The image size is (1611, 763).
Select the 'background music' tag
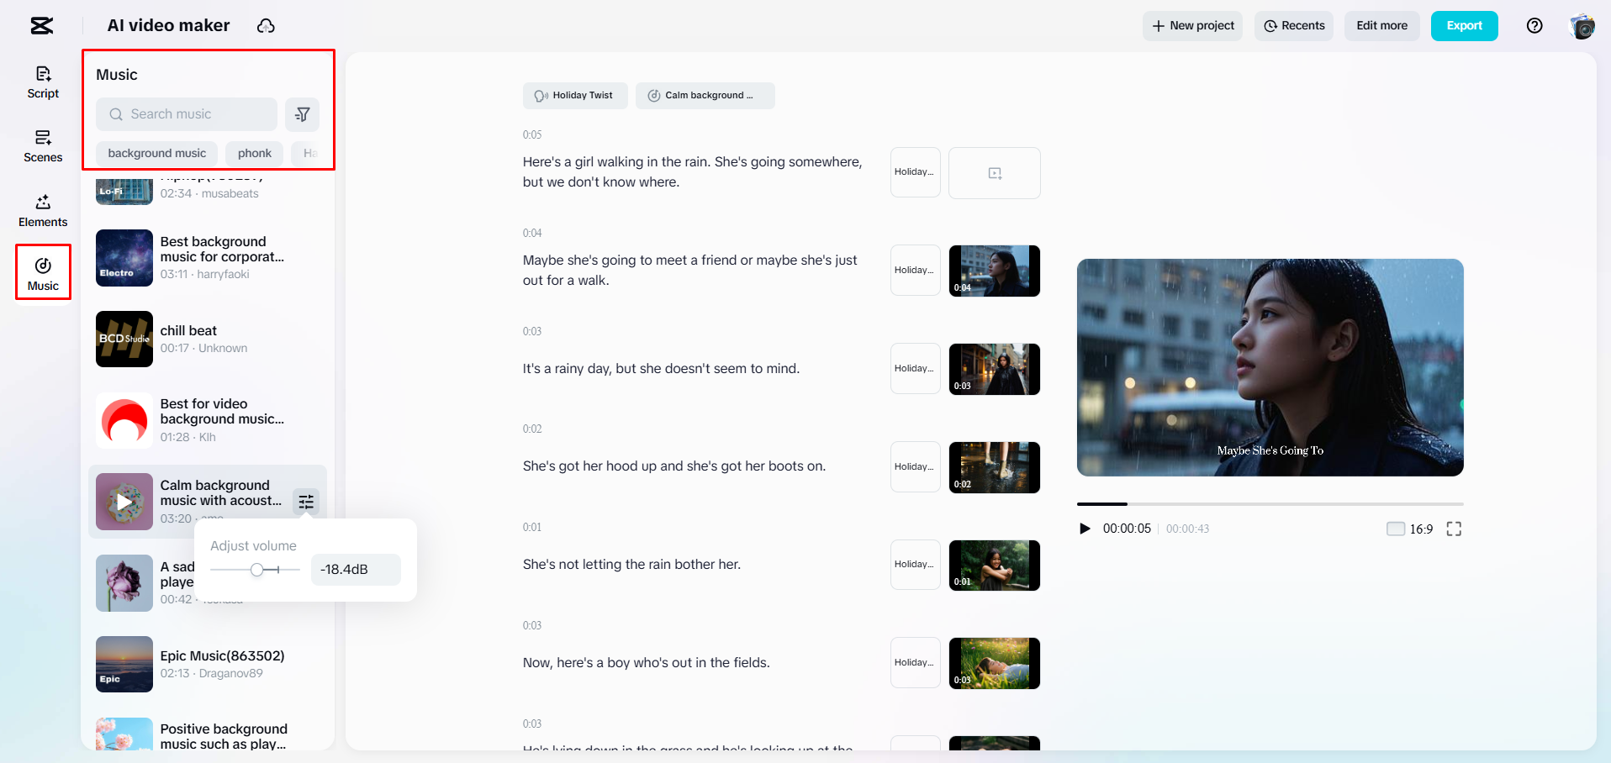click(x=156, y=154)
